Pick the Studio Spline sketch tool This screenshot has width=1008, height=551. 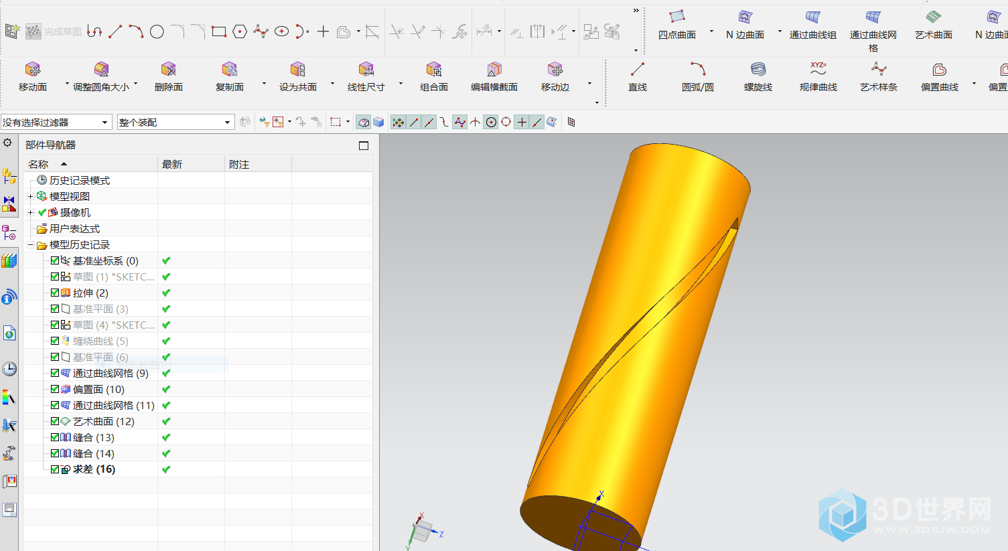click(x=261, y=31)
